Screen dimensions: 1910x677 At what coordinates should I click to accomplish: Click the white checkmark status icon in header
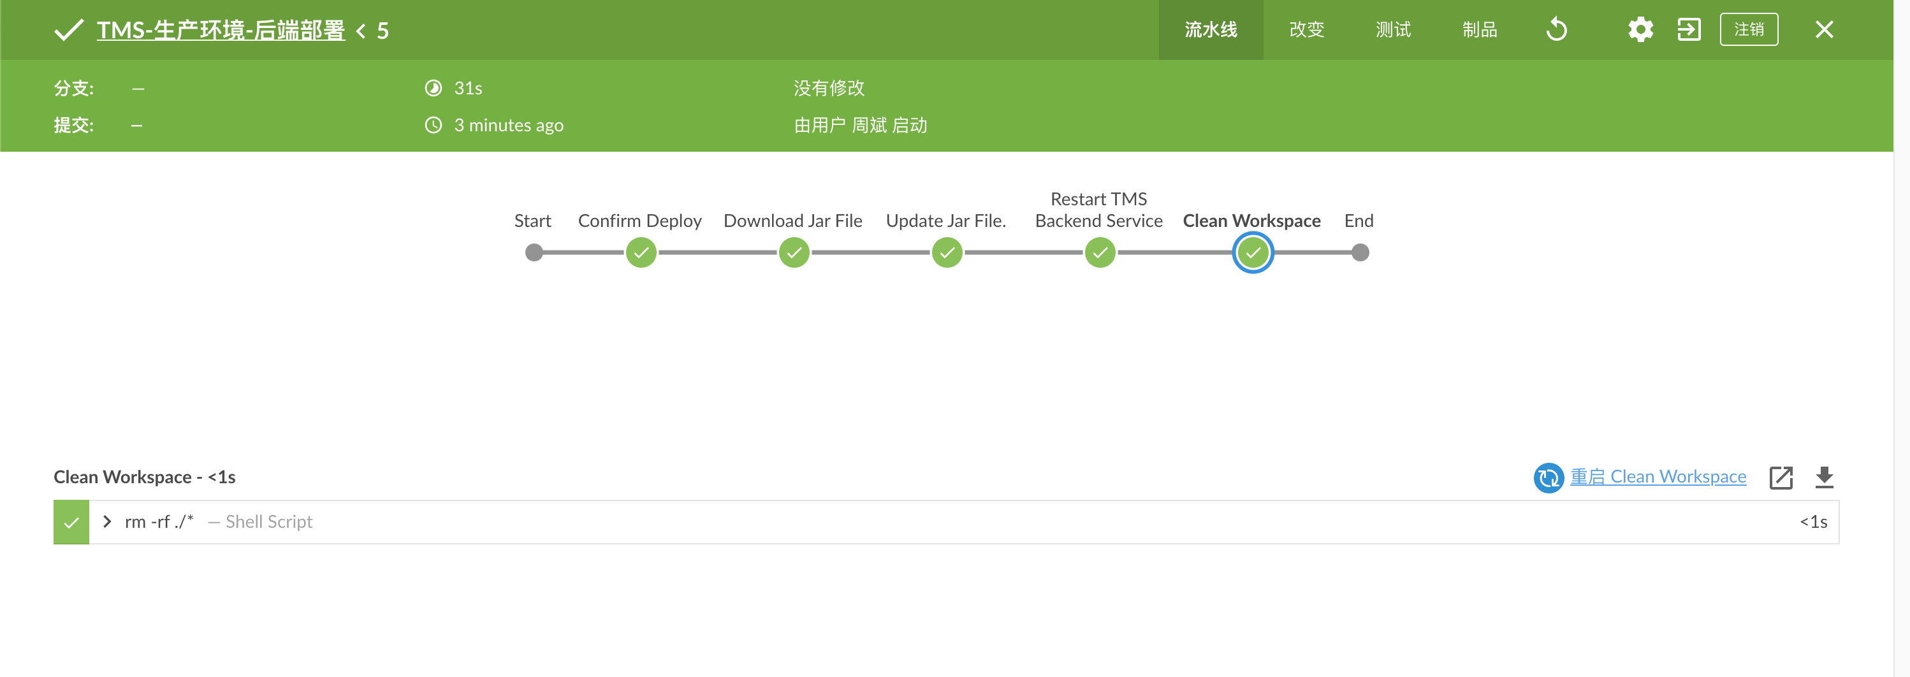(x=69, y=31)
